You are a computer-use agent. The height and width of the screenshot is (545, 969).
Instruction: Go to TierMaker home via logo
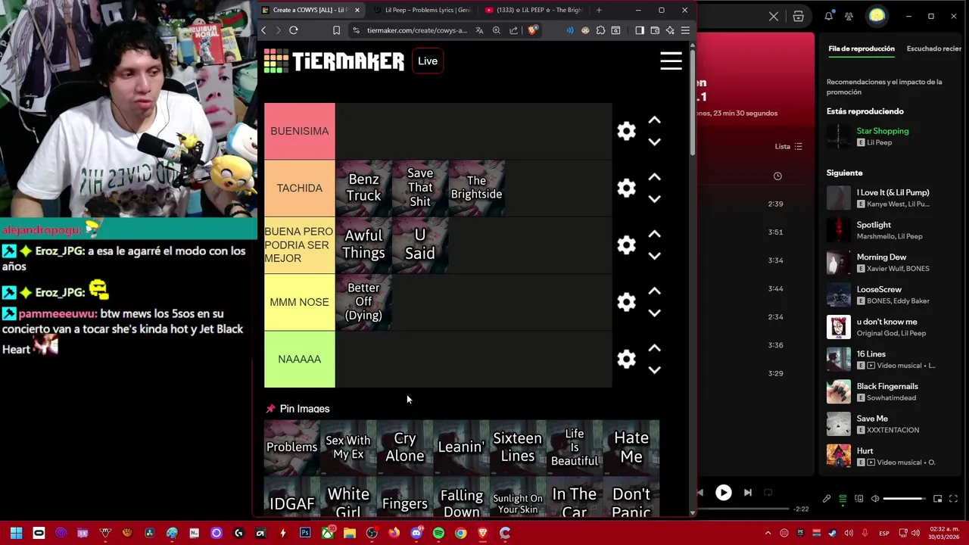click(x=334, y=61)
